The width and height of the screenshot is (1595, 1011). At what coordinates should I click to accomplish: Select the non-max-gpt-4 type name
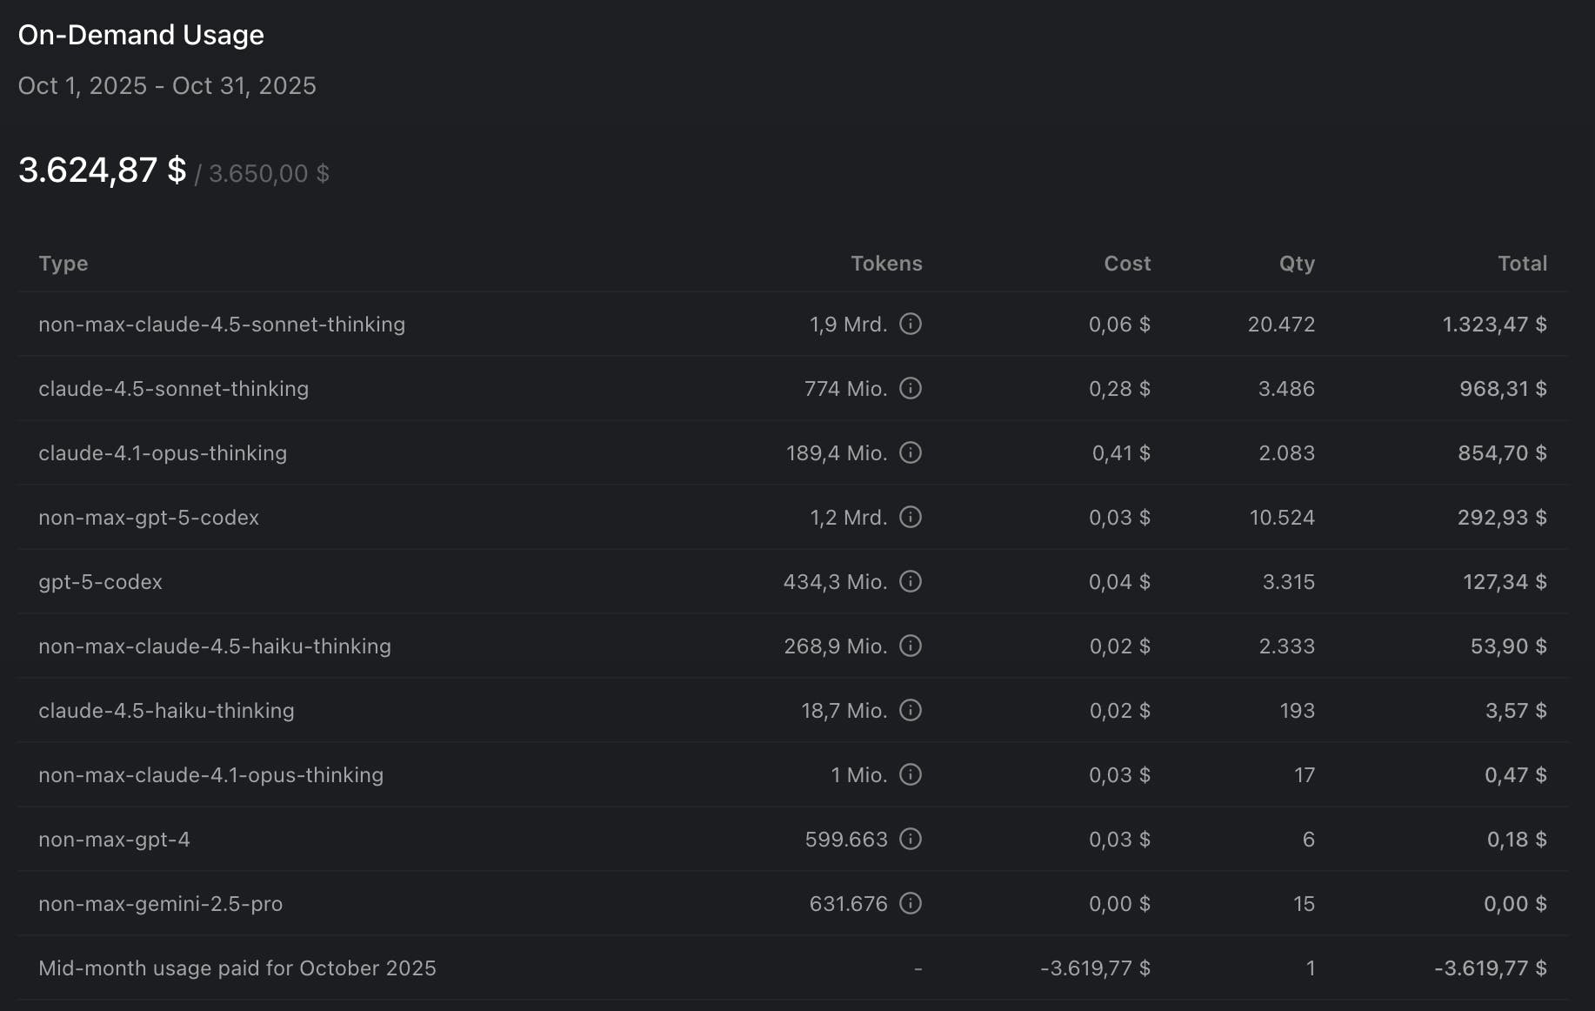click(x=114, y=839)
